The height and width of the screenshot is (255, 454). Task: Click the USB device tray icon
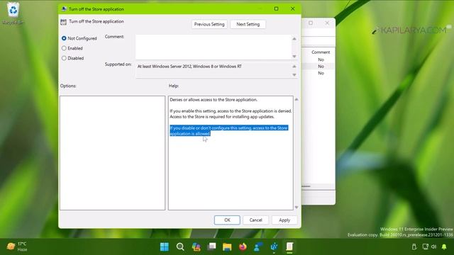pyautogui.click(x=414, y=246)
